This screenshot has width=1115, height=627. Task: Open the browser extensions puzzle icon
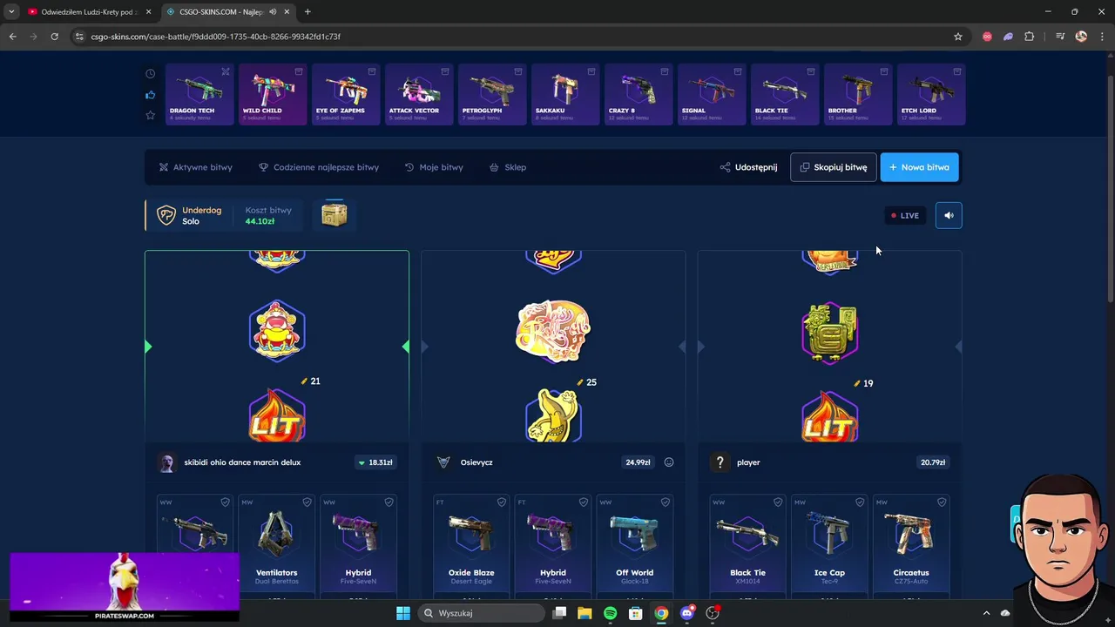click(1030, 37)
